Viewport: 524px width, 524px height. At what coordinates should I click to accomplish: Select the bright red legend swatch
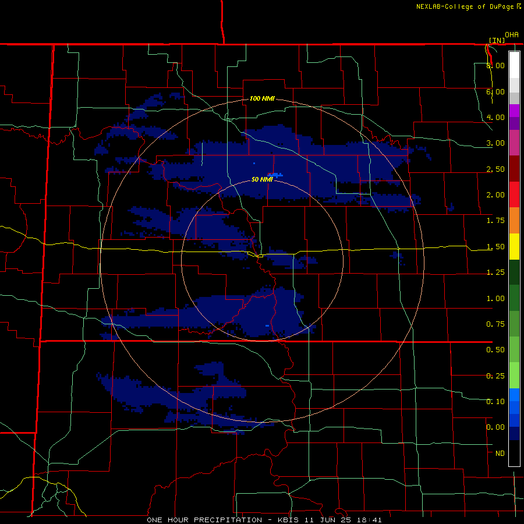[514, 194]
